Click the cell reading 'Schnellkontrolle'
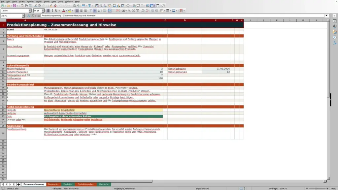Screen dimensions: 338x190 (25, 66)
